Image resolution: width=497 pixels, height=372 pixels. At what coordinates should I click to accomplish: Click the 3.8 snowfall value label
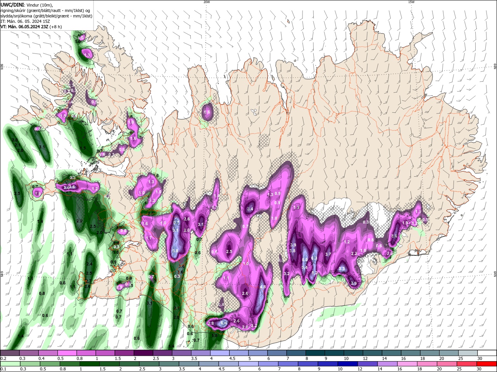(x=292, y=251)
